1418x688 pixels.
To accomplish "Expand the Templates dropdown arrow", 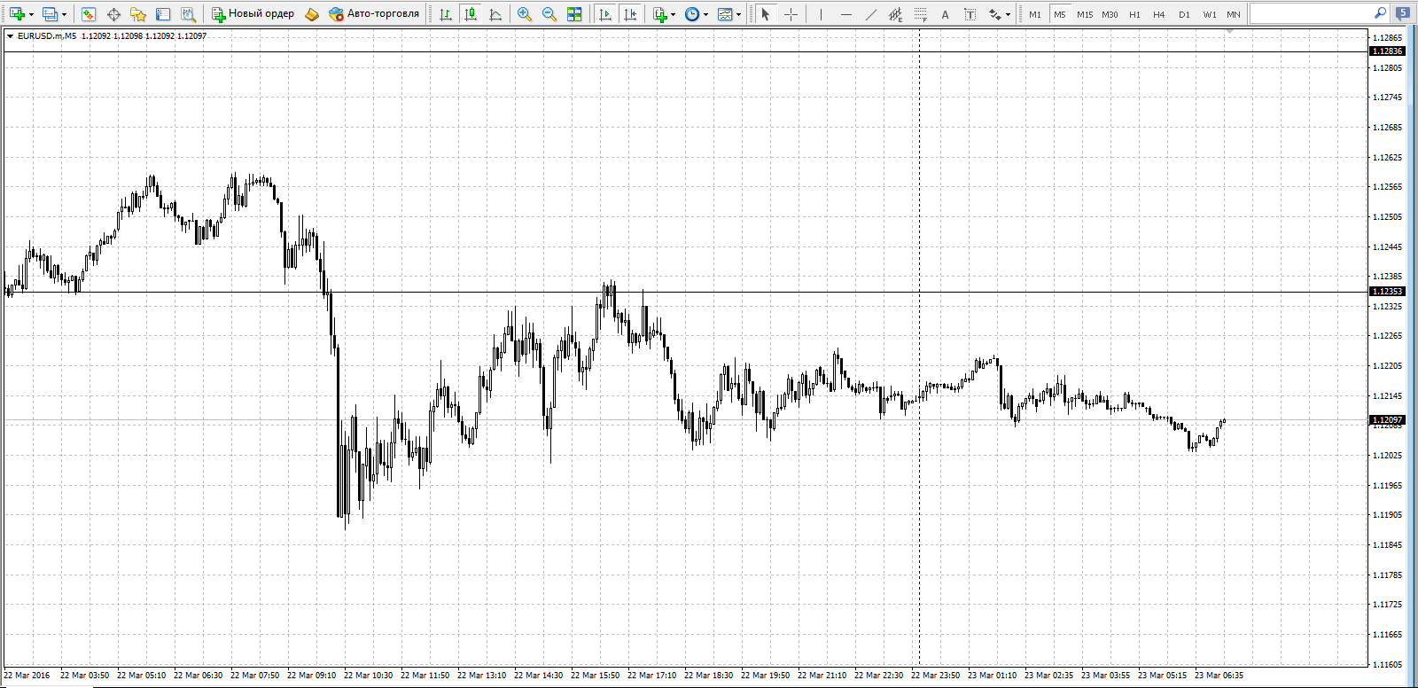I will [739, 15].
